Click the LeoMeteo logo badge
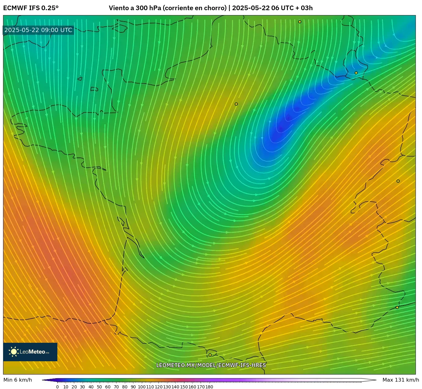422x389 pixels. tap(30, 352)
